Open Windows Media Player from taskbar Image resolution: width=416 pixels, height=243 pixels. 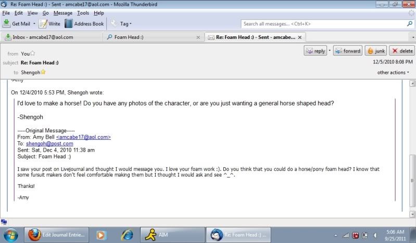(101, 235)
